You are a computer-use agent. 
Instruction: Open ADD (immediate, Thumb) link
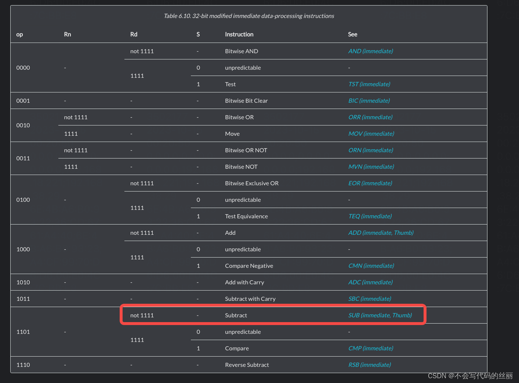tap(381, 233)
